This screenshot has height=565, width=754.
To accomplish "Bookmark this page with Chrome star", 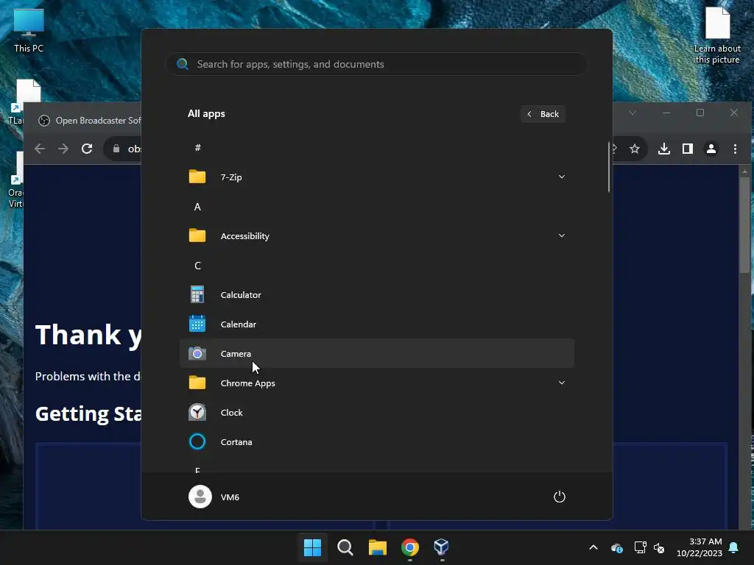I will coord(635,149).
